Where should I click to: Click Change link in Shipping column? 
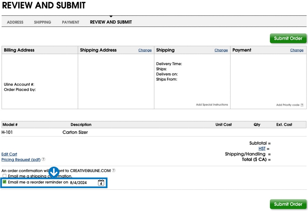221,50
